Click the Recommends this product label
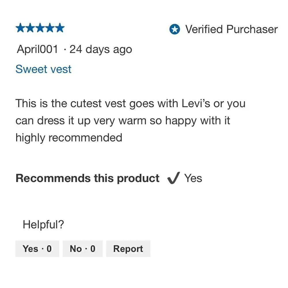This screenshot has height=288, width=288. point(88,178)
